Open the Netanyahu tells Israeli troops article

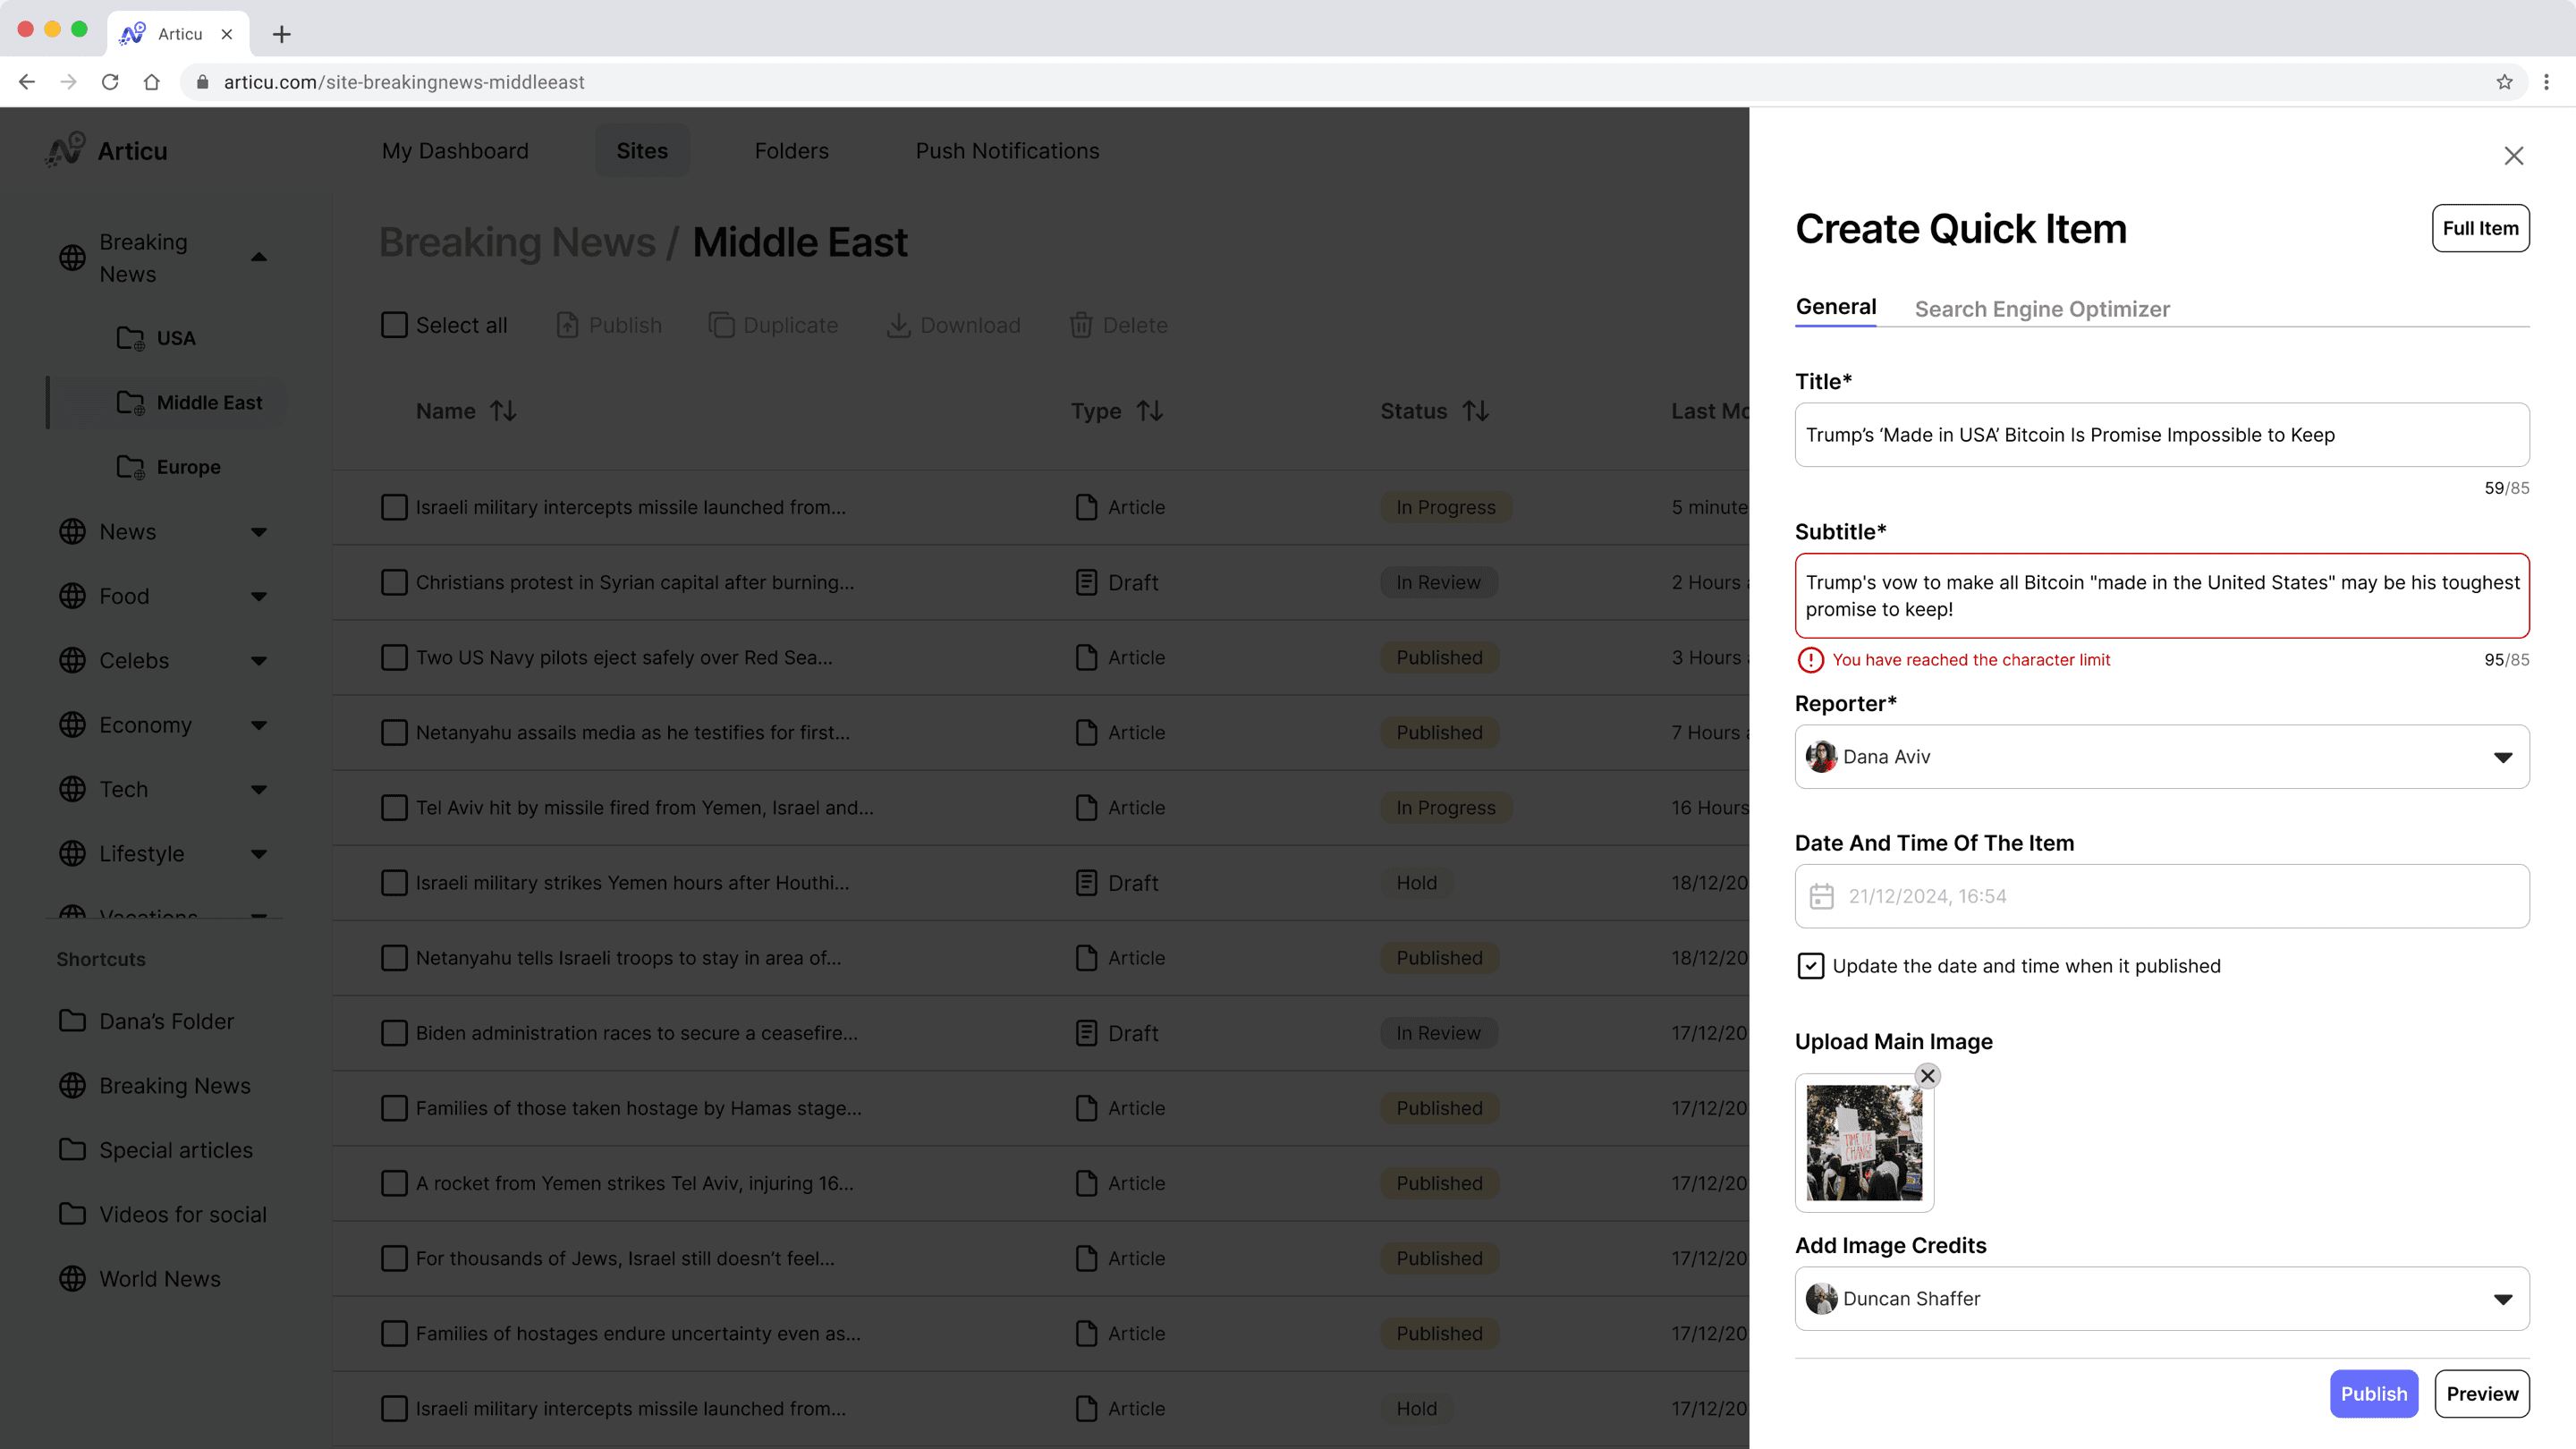628,958
